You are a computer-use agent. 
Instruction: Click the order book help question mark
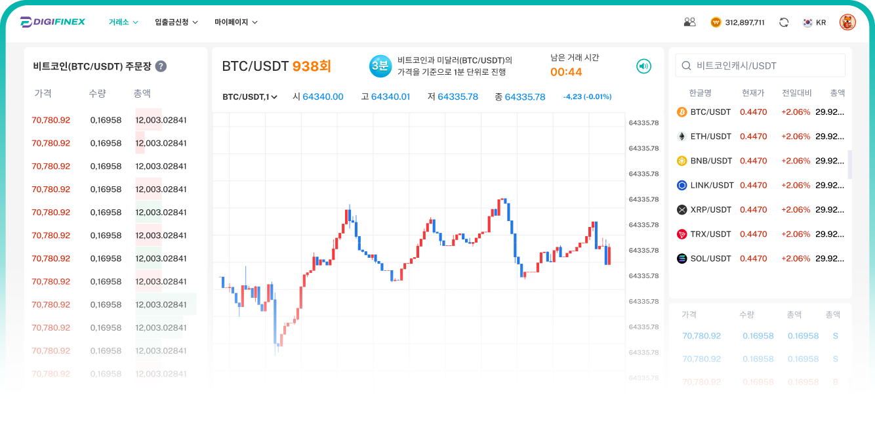point(161,66)
